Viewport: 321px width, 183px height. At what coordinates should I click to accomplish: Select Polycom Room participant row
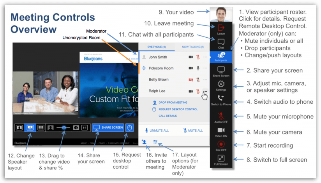point(174,68)
